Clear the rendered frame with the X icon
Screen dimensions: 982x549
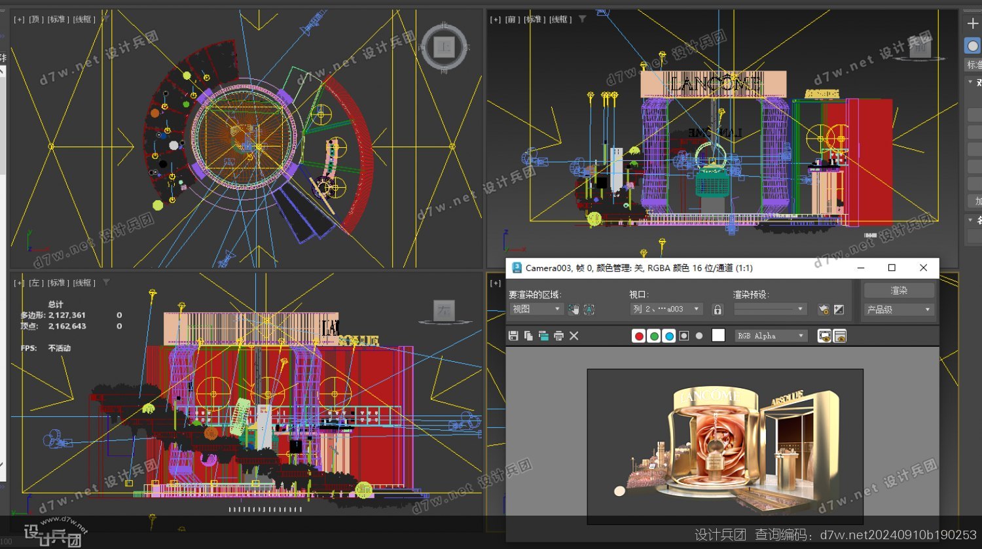(574, 336)
